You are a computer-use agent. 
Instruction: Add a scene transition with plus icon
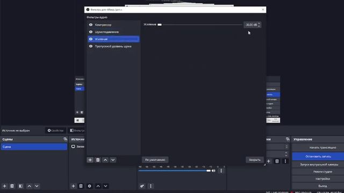coord(269,161)
